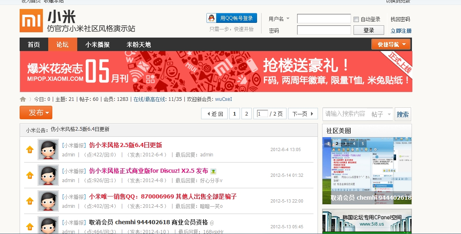Click date 2012-5-14 01:32
461x234 pixels.
286,175
